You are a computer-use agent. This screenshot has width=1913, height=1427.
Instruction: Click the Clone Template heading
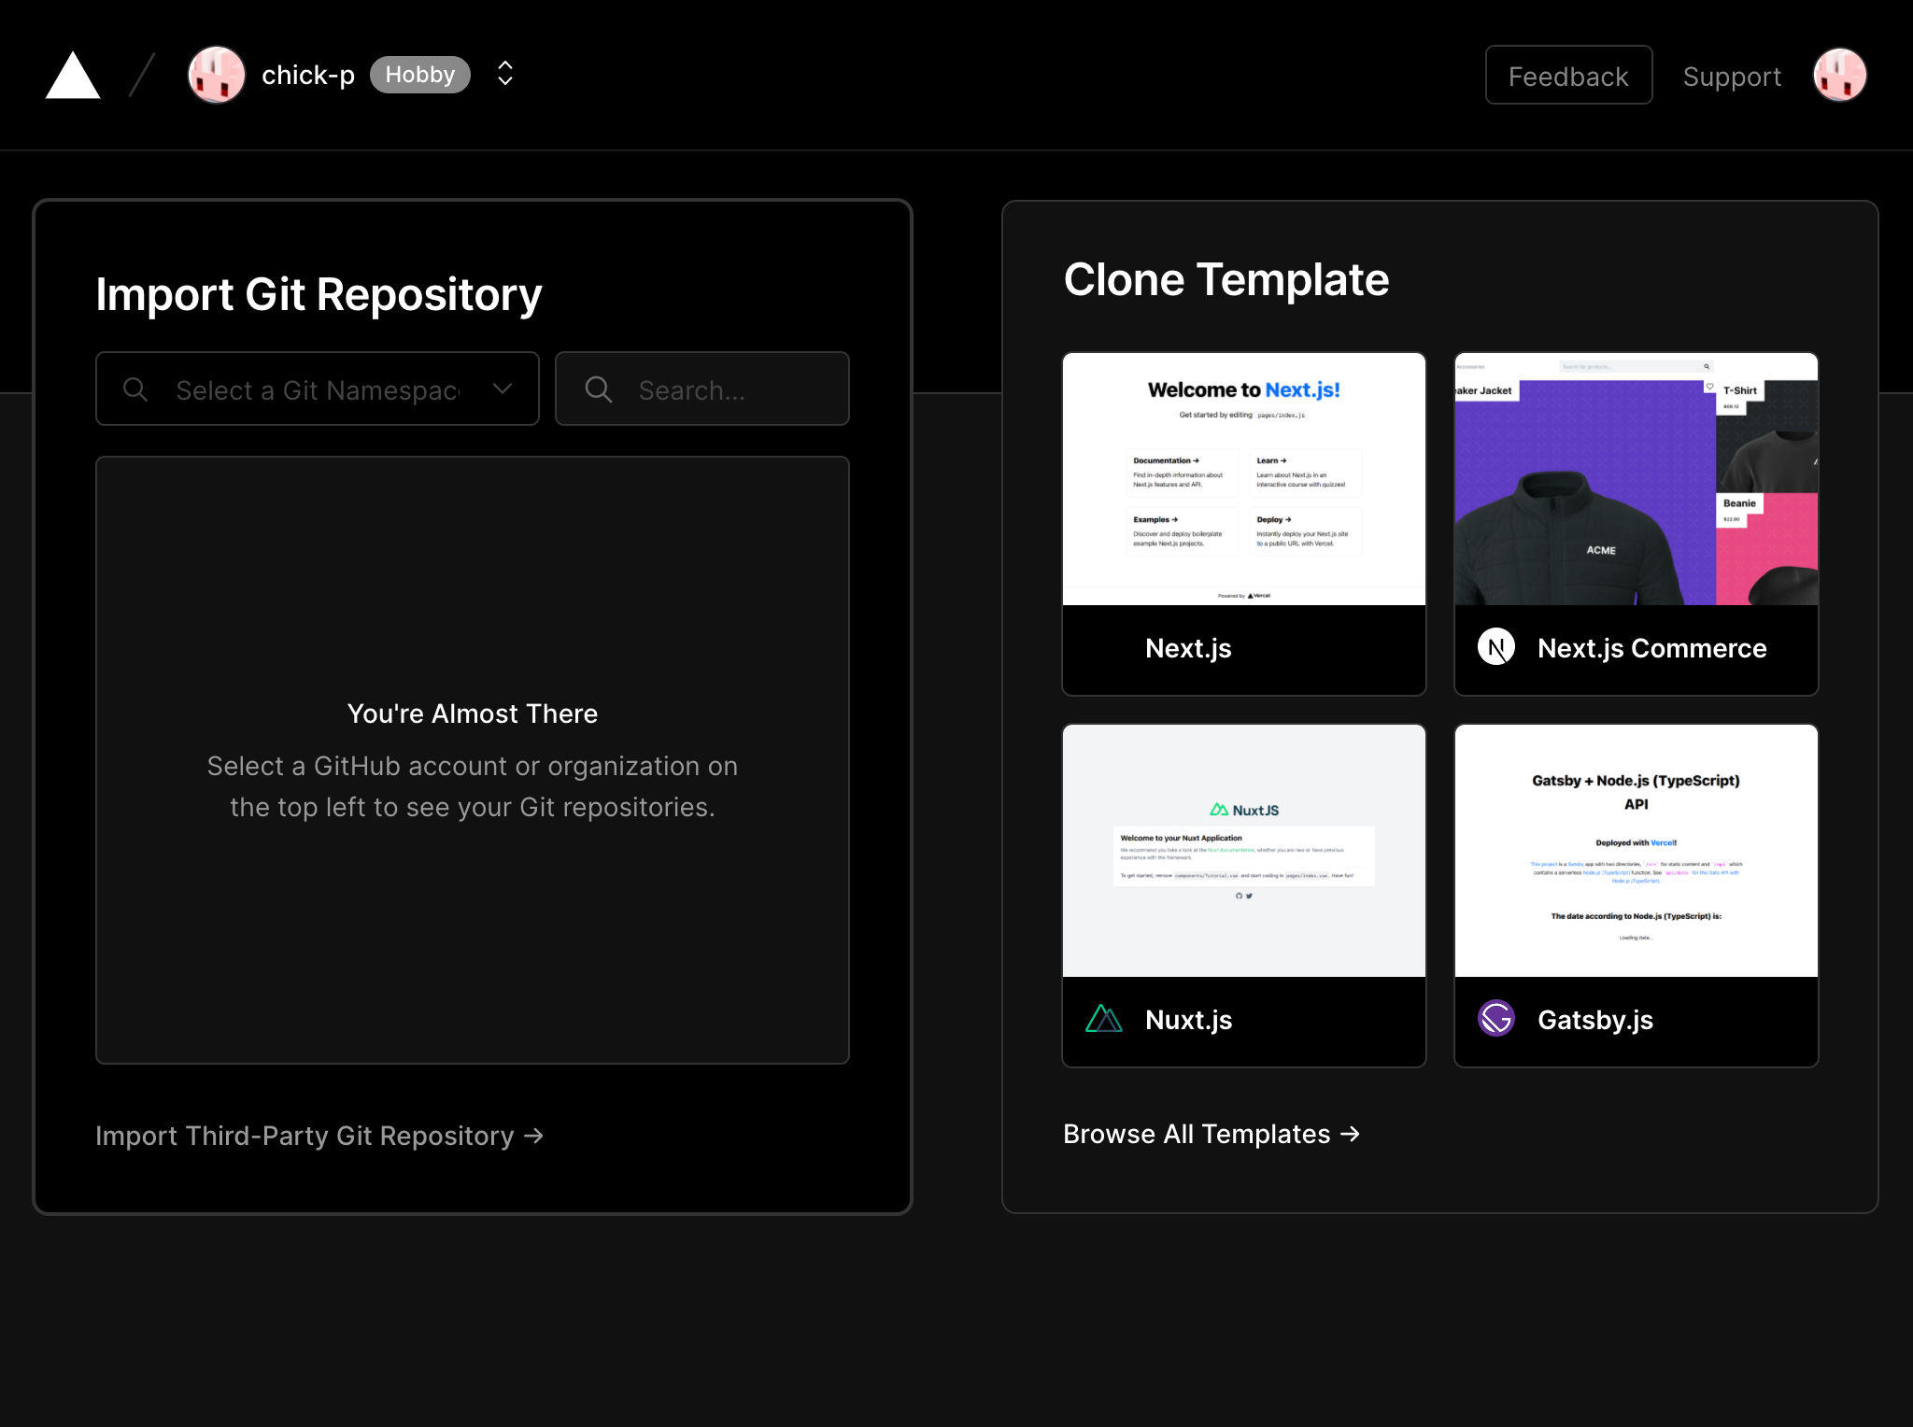click(x=1226, y=279)
